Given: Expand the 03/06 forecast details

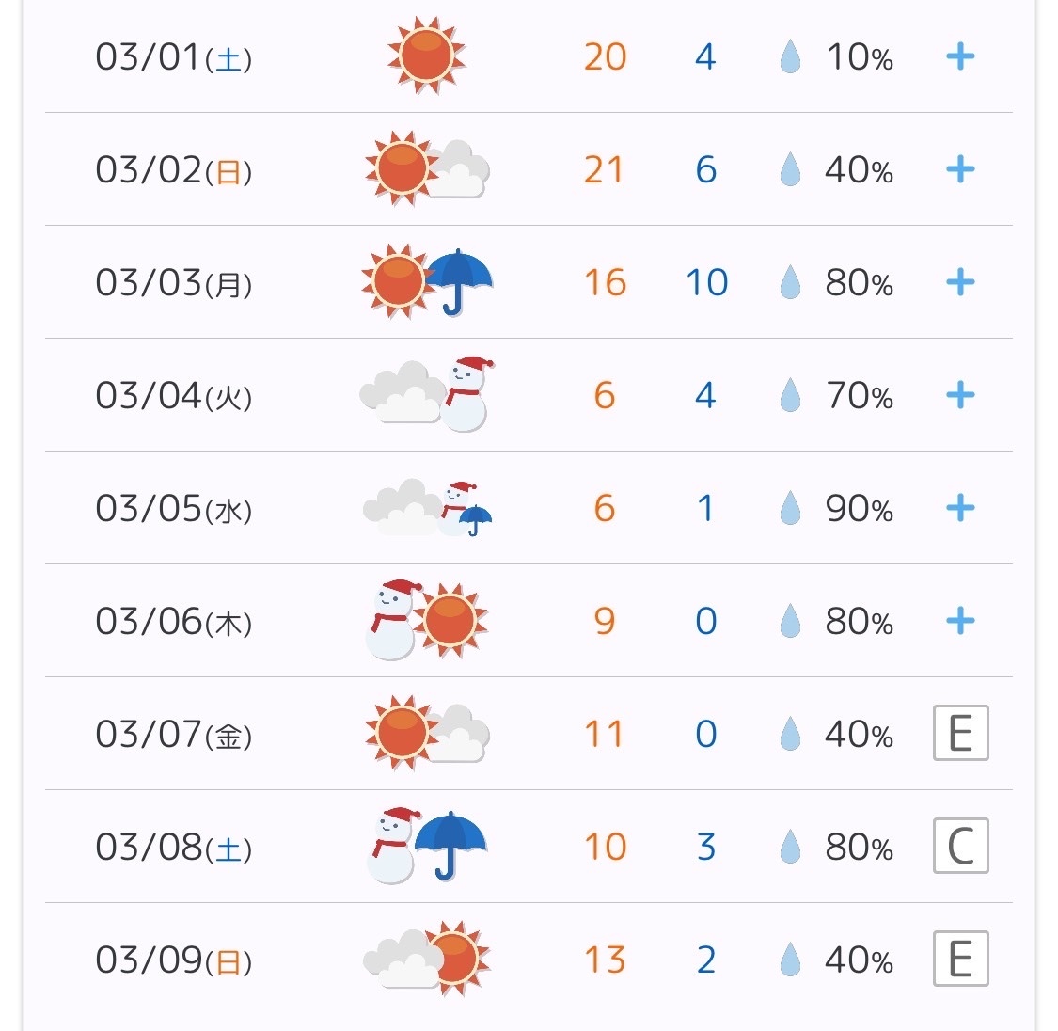Looking at the screenshot, I should 960,620.
